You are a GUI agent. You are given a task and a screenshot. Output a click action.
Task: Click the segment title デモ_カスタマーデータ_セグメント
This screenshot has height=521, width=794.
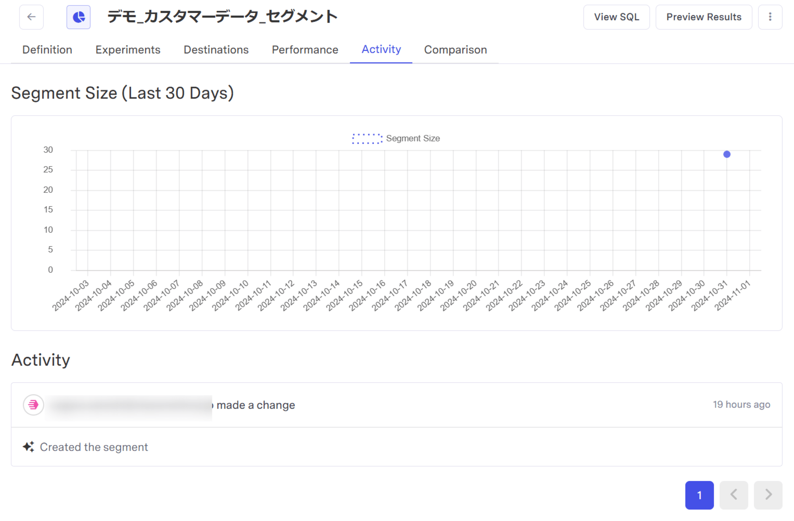222,17
